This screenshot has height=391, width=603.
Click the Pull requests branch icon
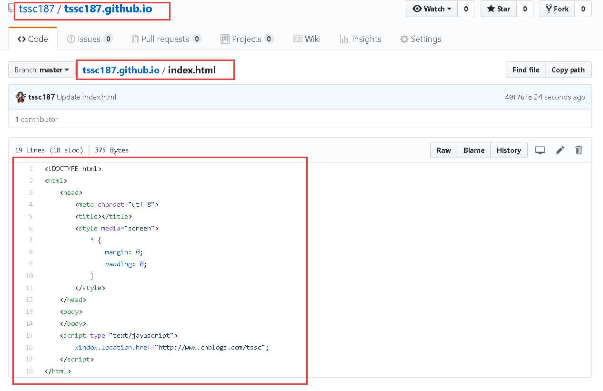135,39
